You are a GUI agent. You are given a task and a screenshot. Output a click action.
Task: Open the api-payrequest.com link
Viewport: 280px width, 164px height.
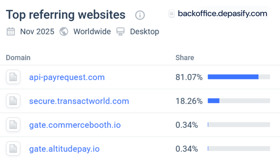67,77
